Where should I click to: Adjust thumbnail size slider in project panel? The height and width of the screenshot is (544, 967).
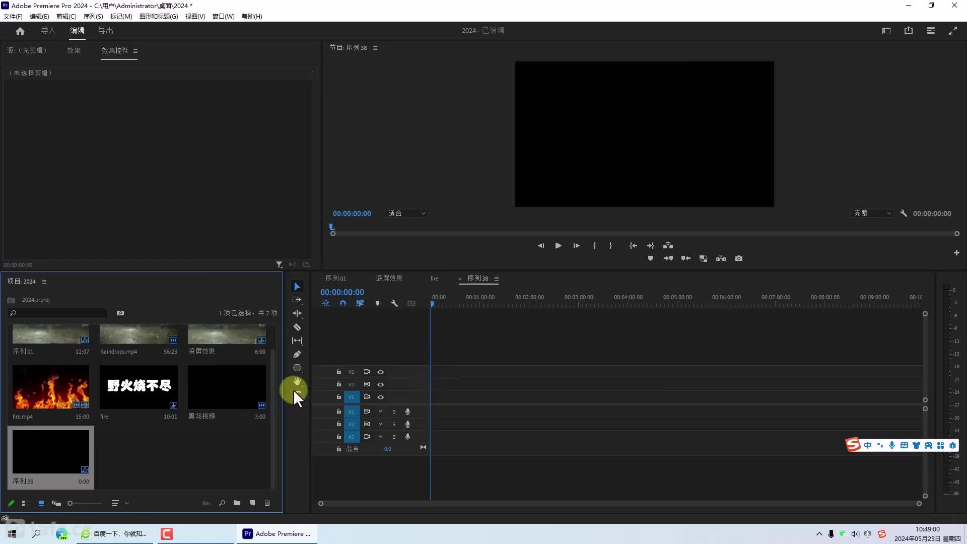coord(85,503)
